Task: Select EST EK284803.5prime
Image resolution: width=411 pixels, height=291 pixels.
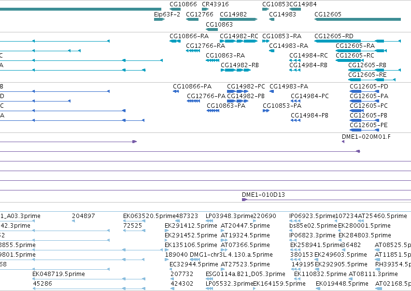Action: (365, 235)
